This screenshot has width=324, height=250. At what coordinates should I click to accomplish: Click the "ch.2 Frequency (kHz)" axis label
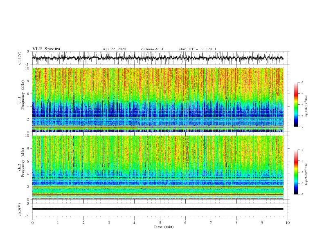(21, 163)
